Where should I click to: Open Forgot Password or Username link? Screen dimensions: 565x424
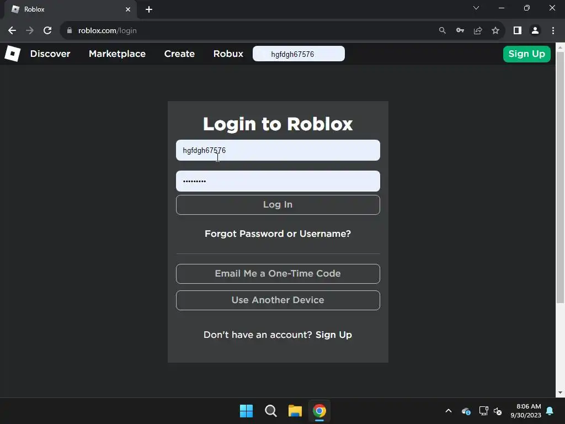pos(278,234)
